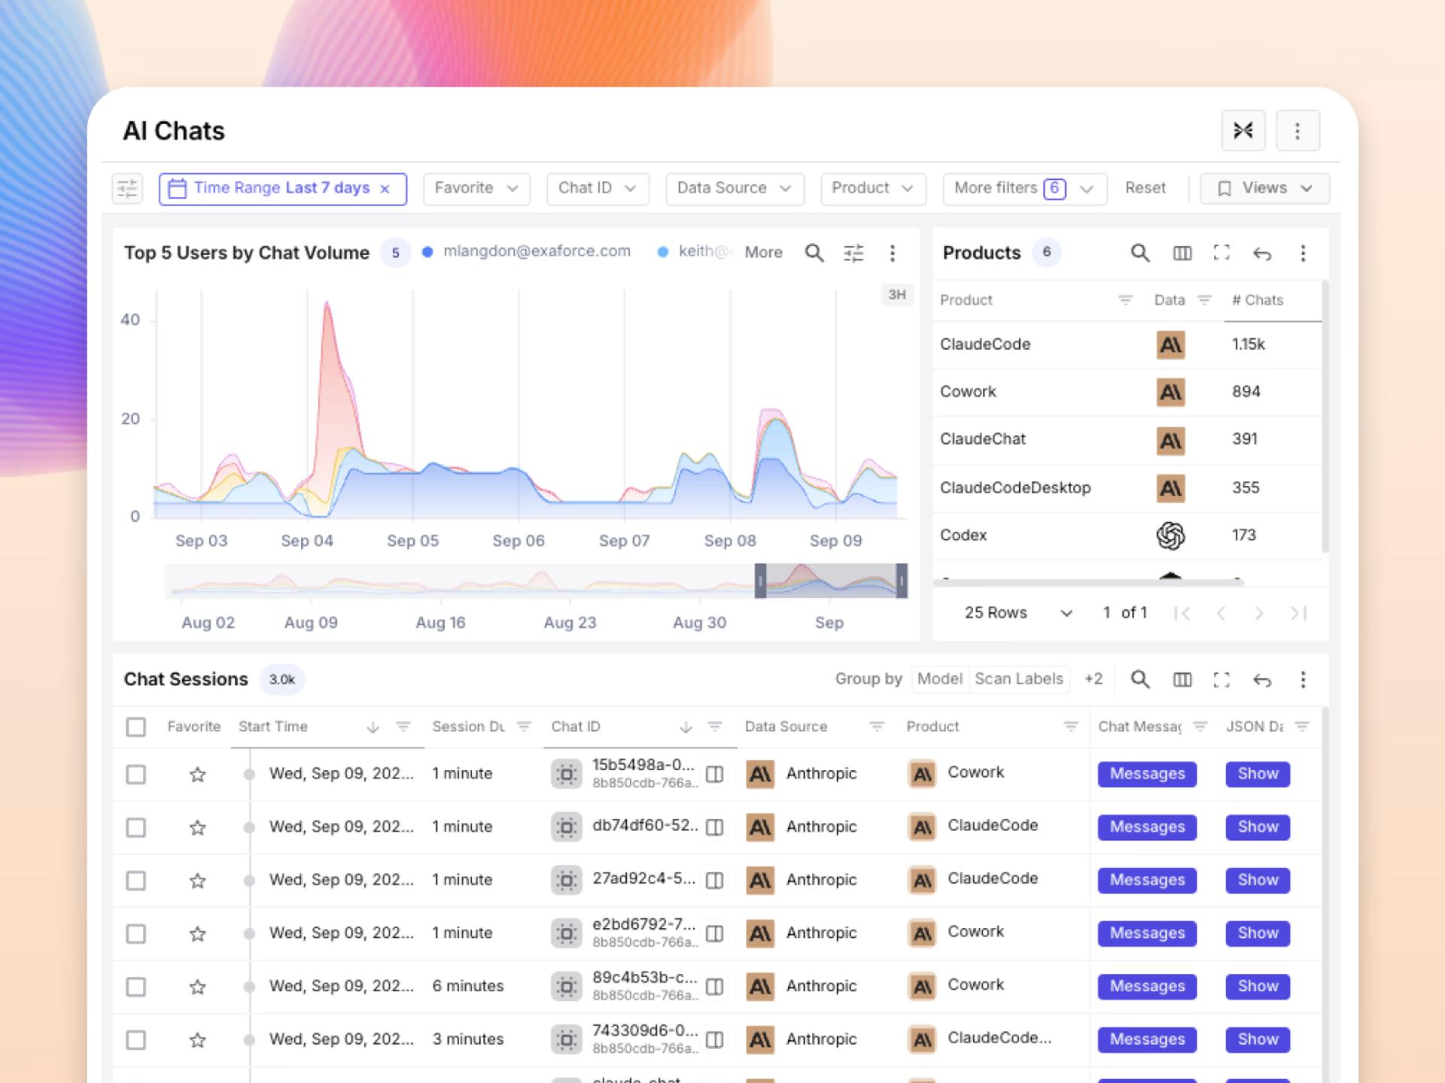Open column chooser in Products panel
The width and height of the screenshot is (1445, 1083).
coord(1182,253)
